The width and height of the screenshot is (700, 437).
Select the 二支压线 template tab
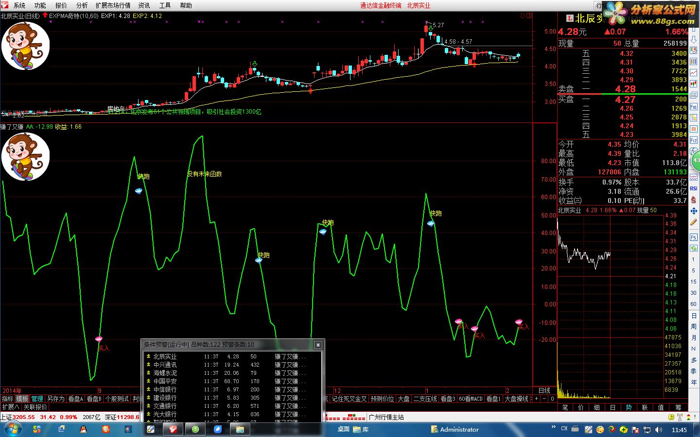coord(425,399)
